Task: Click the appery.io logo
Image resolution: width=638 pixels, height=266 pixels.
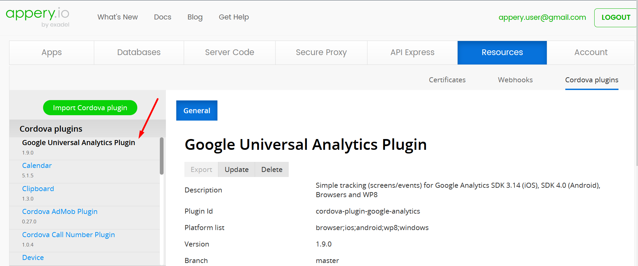Action: pos(38,17)
